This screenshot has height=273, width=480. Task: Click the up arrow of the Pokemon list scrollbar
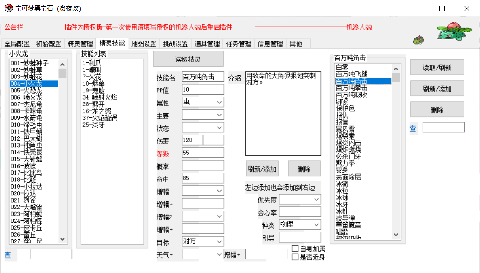point(62,65)
